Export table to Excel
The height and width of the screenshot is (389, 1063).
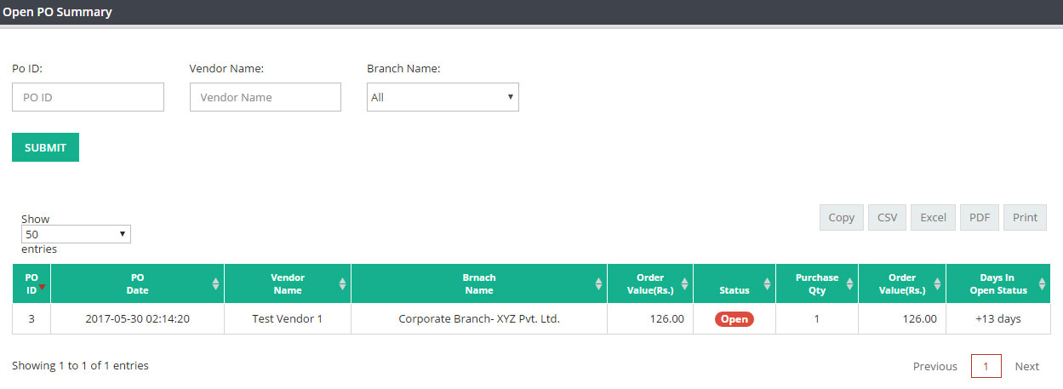[934, 217]
